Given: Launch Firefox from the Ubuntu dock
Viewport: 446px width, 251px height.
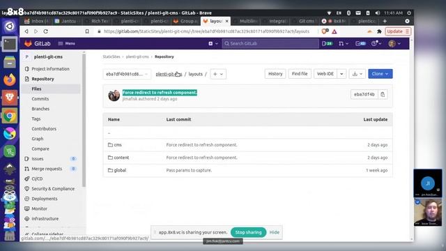Looking at the screenshot, I should (x=9, y=80).
